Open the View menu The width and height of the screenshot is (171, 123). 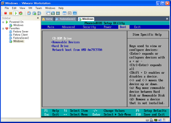click(x=22, y=8)
